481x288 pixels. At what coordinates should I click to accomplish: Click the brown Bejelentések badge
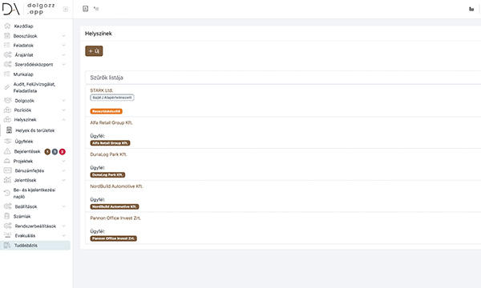47,151
